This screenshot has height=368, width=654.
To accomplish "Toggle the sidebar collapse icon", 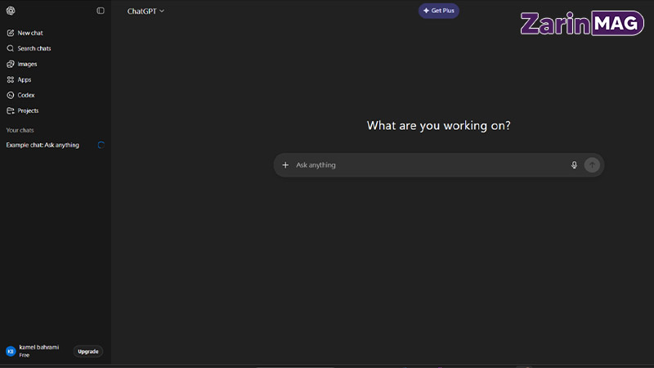I will pyautogui.click(x=101, y=11).
